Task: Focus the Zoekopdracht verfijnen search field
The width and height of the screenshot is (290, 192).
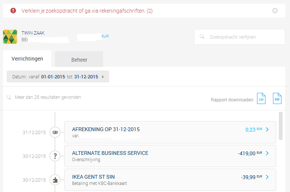Action: pos(241,37)
